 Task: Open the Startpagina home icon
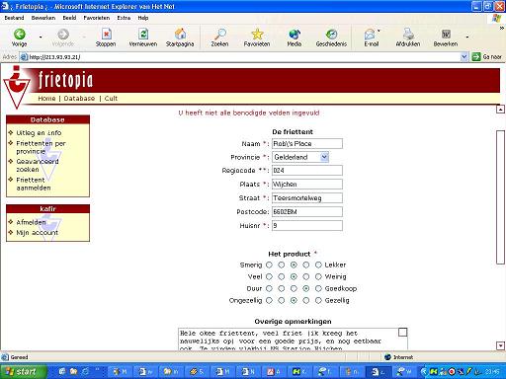pos(180,35)
